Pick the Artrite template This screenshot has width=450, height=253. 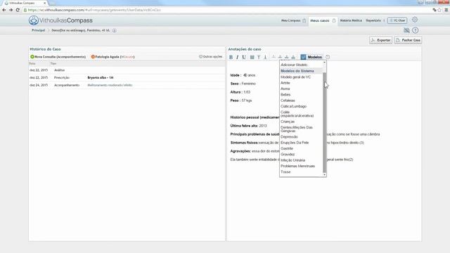click(285, 83)
